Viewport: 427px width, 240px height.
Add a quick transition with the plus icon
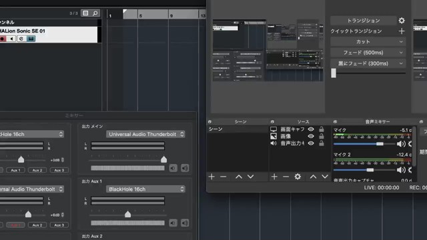pyautogui.click(x=402, y=31)
